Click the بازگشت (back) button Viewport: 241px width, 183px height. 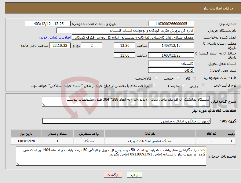click(113, 175)
